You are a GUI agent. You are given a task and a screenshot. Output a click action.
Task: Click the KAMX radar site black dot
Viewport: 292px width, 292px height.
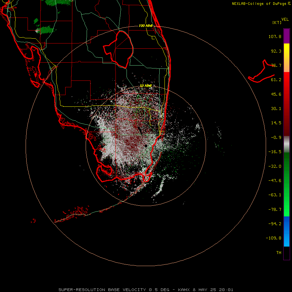click(146, 146)
